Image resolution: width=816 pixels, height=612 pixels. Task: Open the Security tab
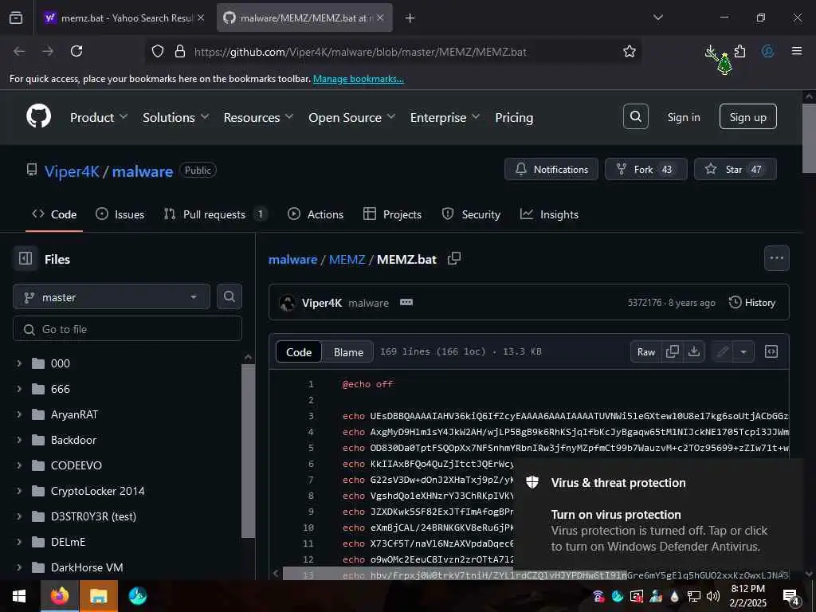(x=471, y=214)
